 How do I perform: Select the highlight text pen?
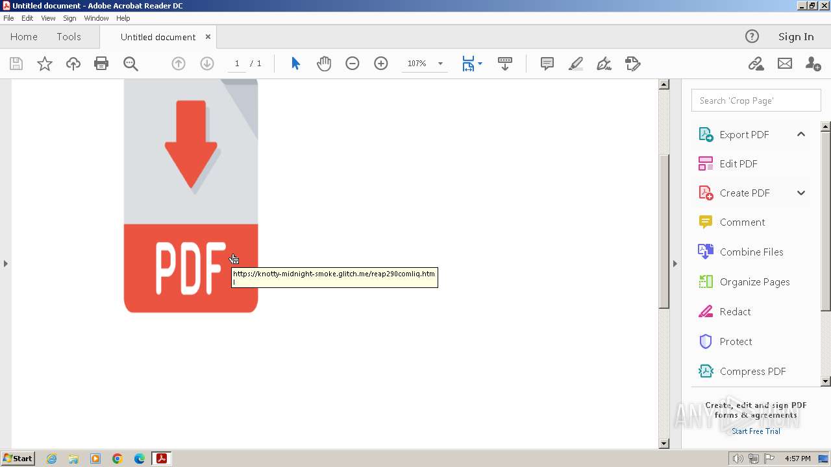click(576, 64)
